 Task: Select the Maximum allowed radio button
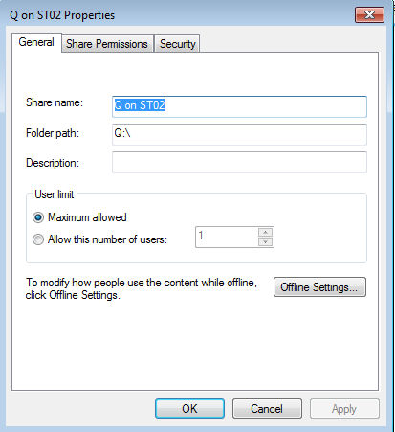click(38, 217)
